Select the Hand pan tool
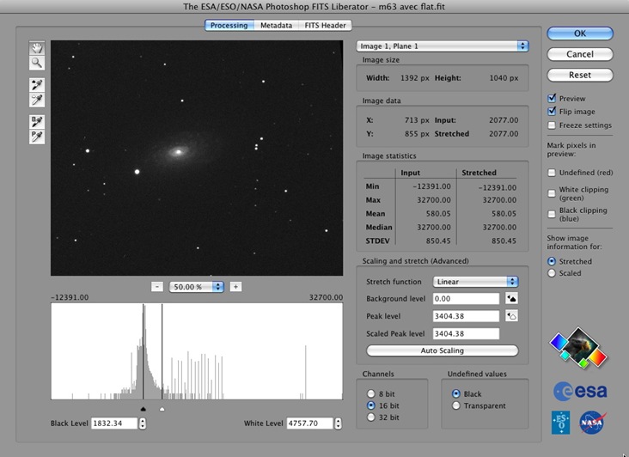This screenshot has width=629, height=457. click(x=37, y=48)
